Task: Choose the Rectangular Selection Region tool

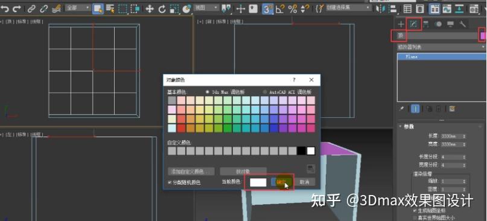Action: (x=123, y=8)
